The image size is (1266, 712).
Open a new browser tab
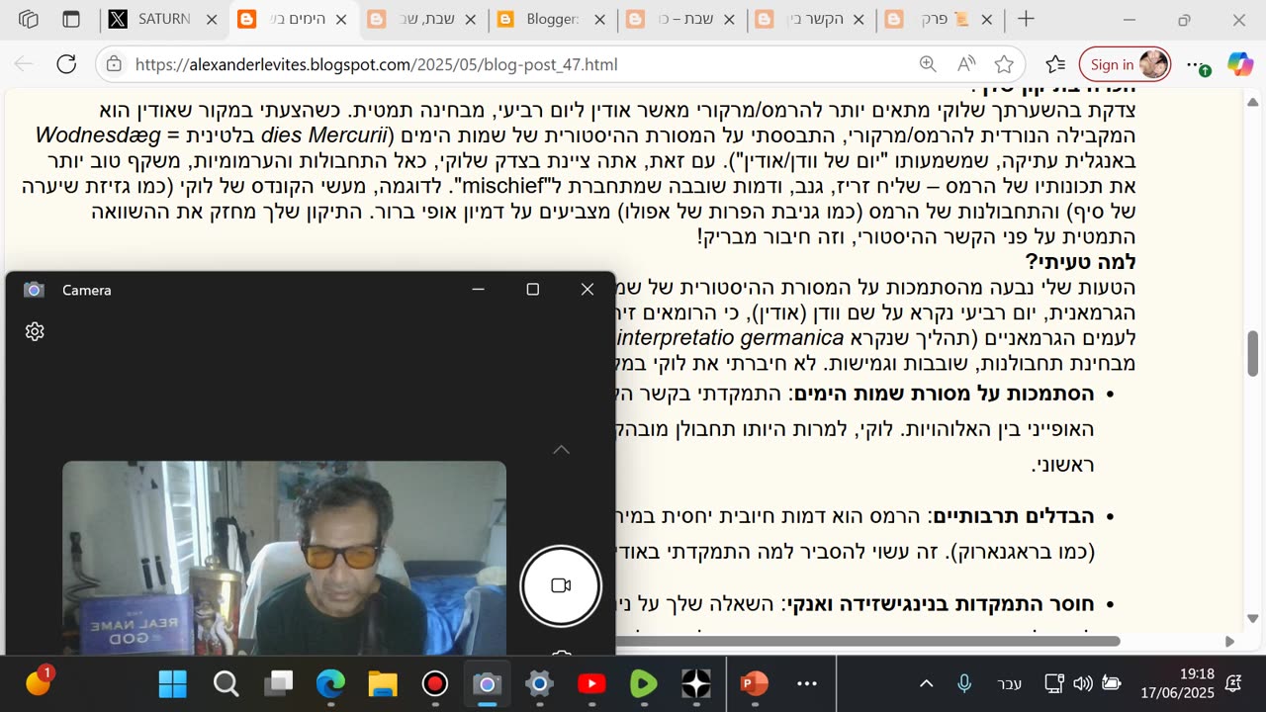1026,20
